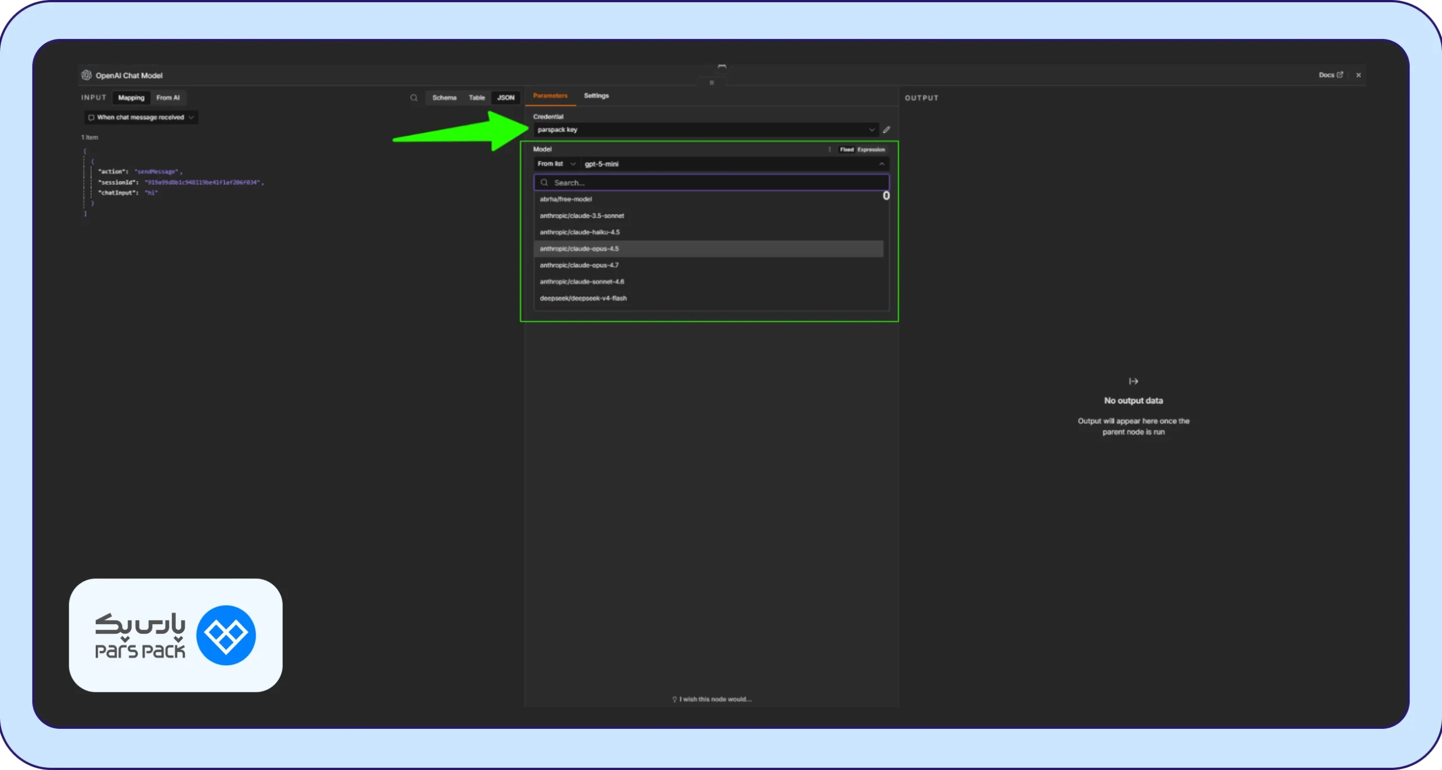Select anthropic/claude-3.5-sonnet from the list
This screenshot has height=770, width=1442.
(709, 216)
